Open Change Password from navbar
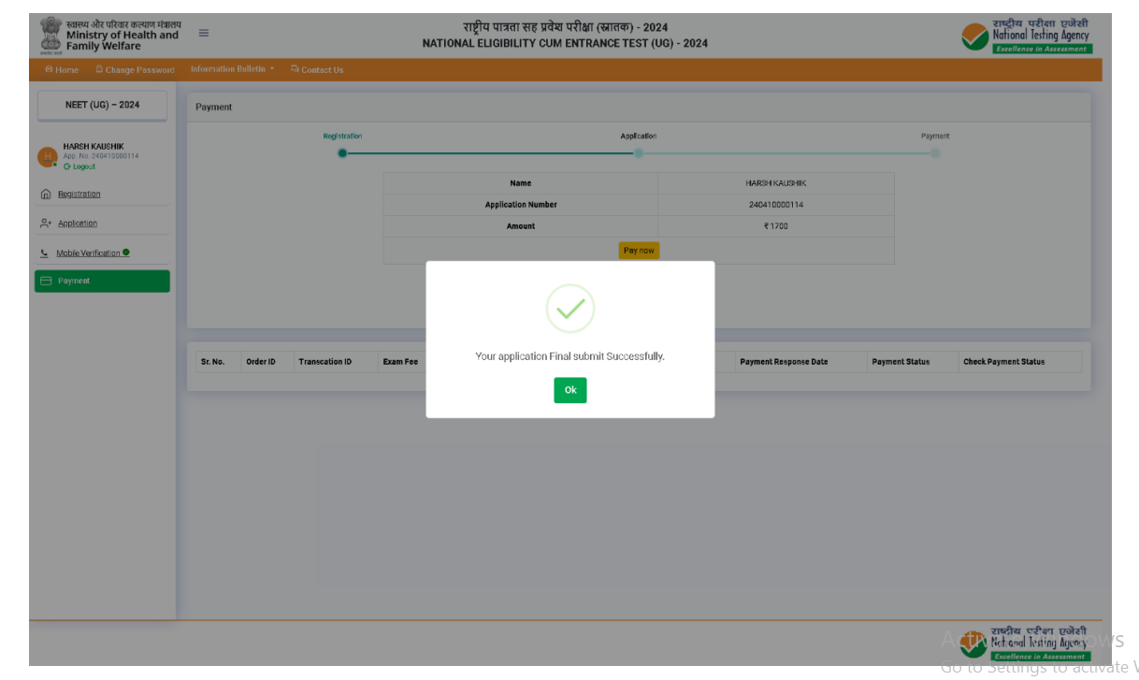 [135, 70]
